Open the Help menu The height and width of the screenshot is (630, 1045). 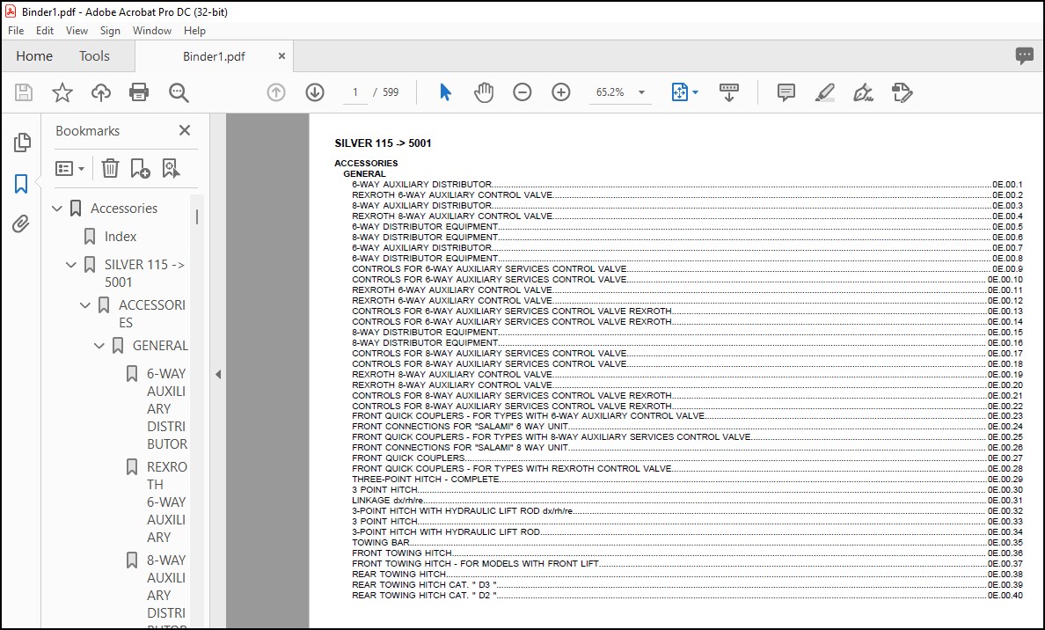pos(194,31)
